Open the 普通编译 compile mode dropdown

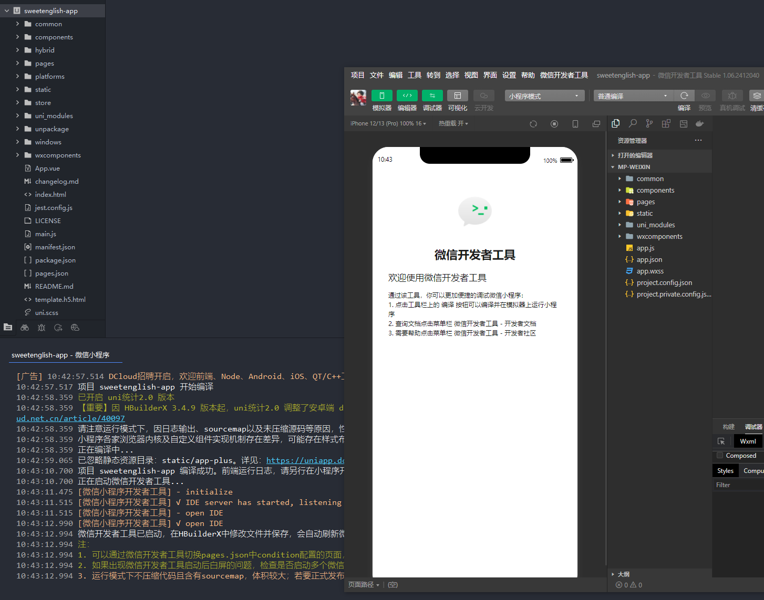coord(634,96)
